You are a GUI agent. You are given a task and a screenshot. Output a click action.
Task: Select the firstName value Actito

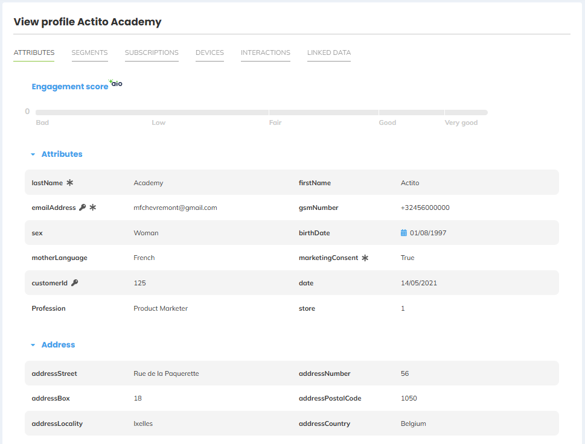tap(410, 183)
